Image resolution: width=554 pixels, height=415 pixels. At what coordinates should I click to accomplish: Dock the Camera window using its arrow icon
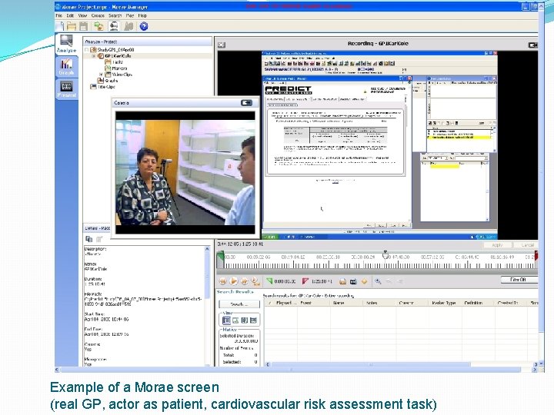point(246,103)
